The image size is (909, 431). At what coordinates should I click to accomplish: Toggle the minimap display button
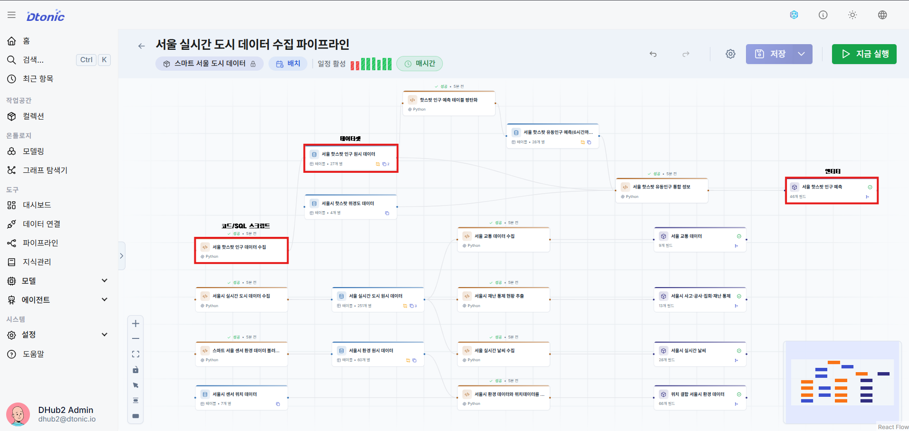(x=135, y=416)
